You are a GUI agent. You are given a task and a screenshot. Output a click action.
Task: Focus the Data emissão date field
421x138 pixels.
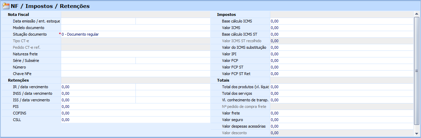coord(98,21)
